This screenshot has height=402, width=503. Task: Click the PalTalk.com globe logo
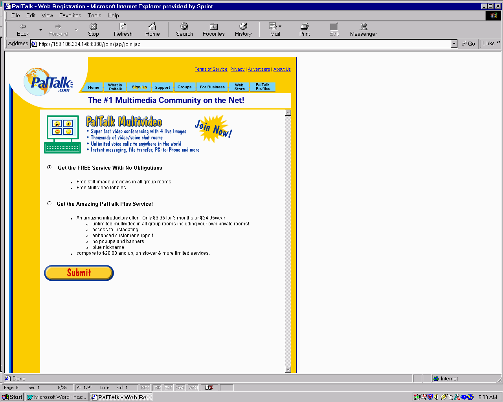[x=48, y=82]
